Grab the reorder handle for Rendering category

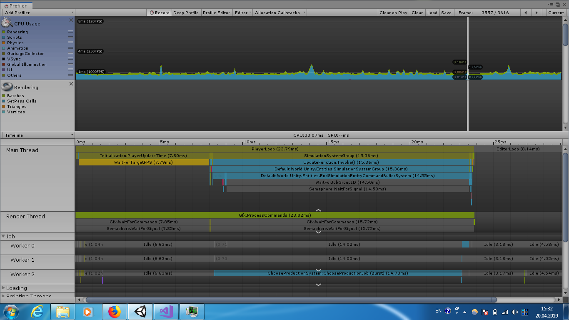pyautogui.click(x=70, y=32)
